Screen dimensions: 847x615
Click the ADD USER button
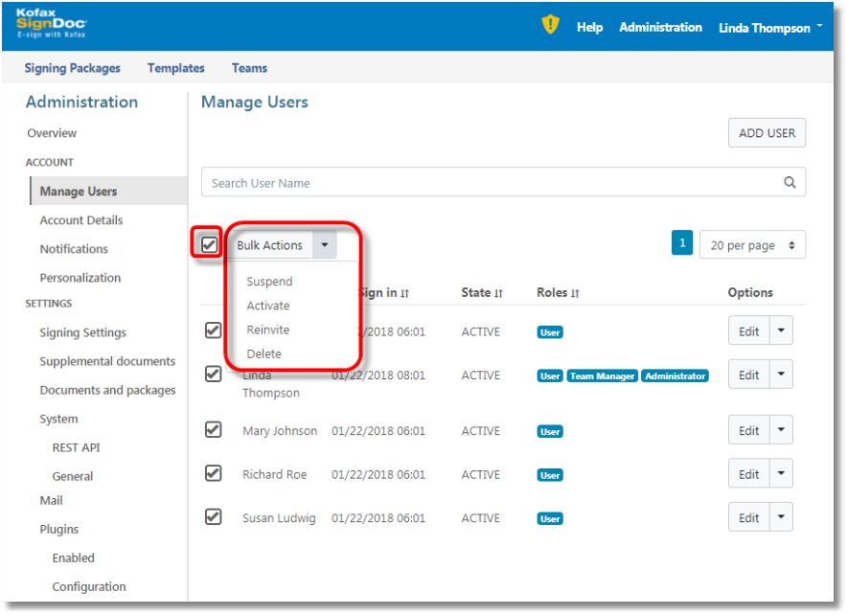pyautogui.click(x=767, y=133)
